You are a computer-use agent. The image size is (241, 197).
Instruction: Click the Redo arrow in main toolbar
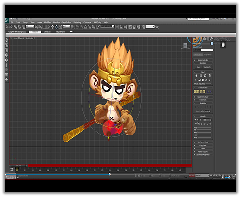tap(11, 27)
